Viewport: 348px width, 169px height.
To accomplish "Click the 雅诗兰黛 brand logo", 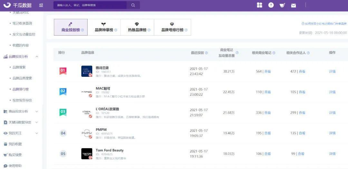I will [x=87, y=71].
